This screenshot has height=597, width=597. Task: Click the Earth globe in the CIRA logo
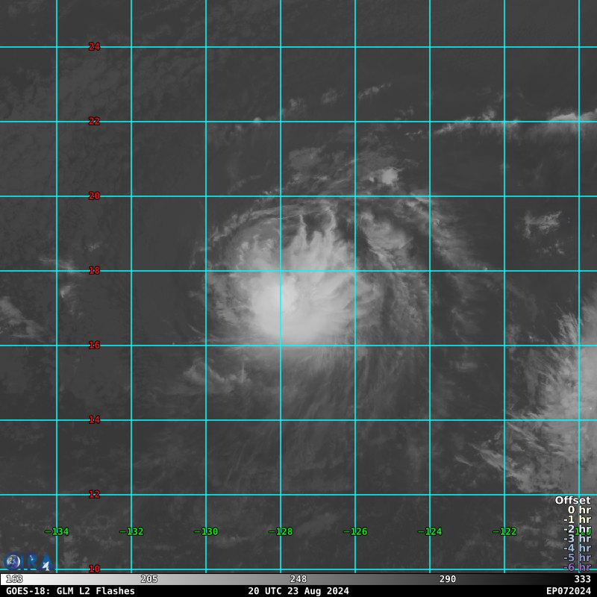(13, 562)
